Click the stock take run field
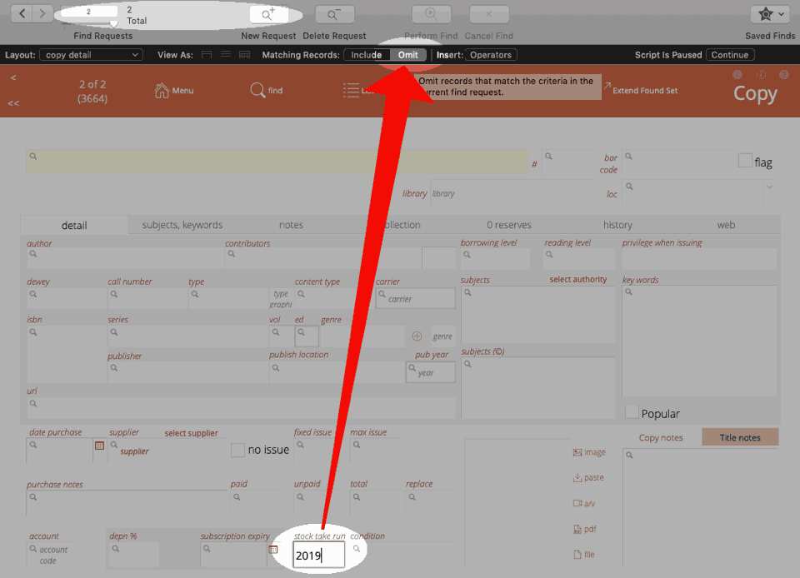The image size is (800, 578). click(x=318, y=555)
